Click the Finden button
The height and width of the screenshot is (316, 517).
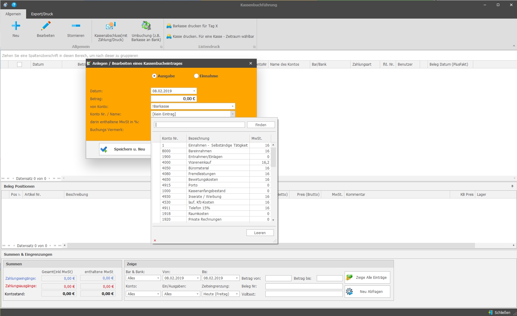click(261, 125)
